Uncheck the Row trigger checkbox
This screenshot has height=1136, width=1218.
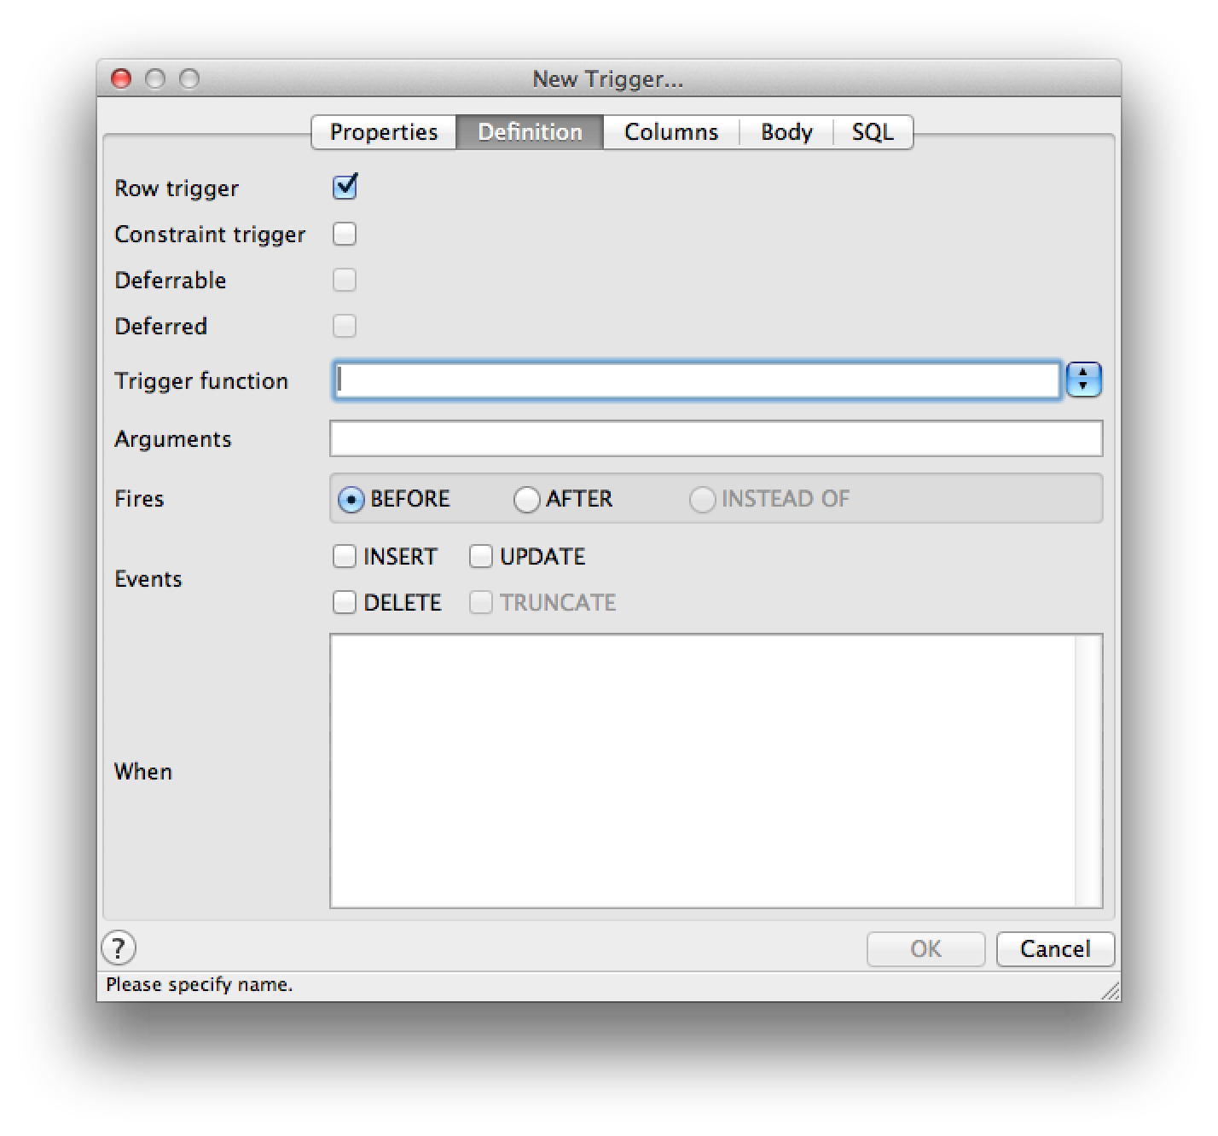click(345, 187)
